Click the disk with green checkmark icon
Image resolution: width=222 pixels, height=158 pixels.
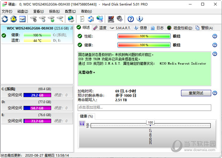point(51,19)
